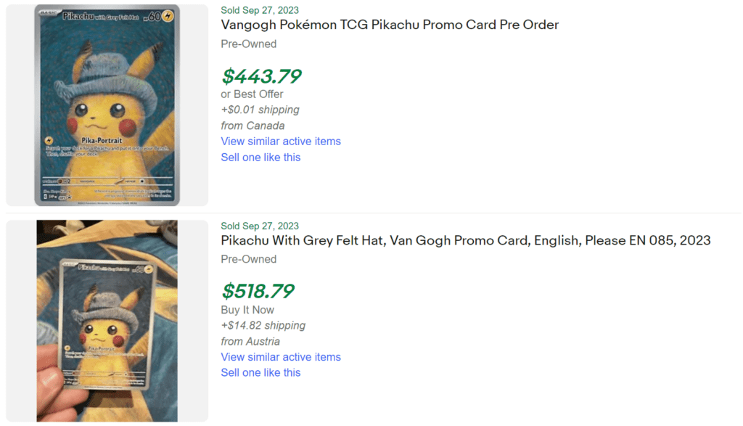Click Sell one like this under the first listing
This screenshot has width=743, height=426.
tap(260, 157)
